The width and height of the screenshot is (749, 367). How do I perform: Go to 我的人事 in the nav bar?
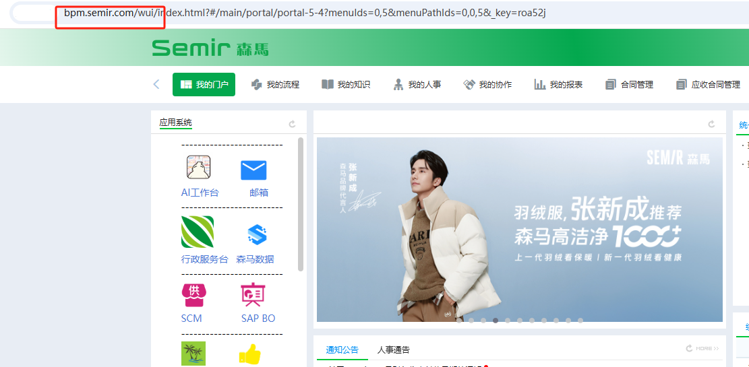click(x=417, y=84)
